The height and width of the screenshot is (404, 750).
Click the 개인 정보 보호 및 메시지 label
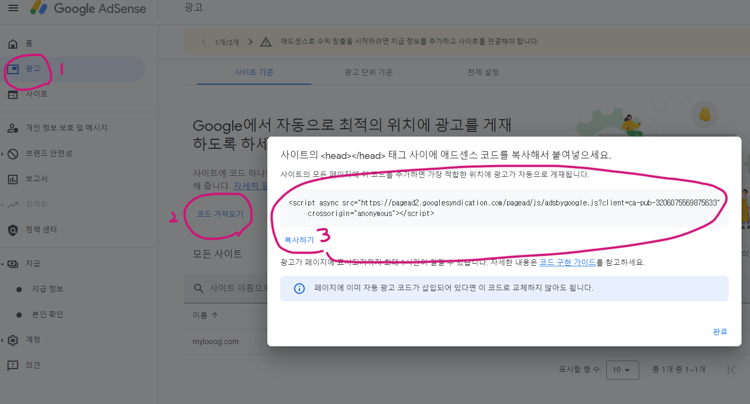click(x=67, y=128)
